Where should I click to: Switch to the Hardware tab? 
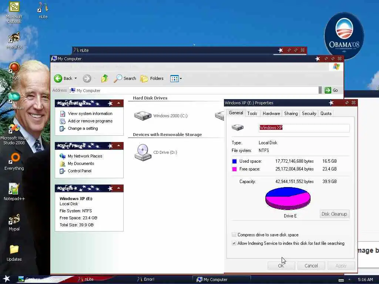tap(271, 114)
